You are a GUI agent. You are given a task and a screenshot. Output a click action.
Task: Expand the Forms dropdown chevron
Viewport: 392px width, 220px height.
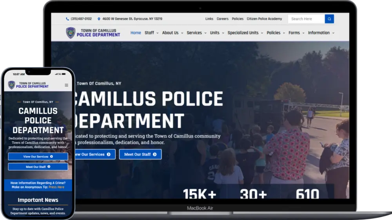pos(303,33)
